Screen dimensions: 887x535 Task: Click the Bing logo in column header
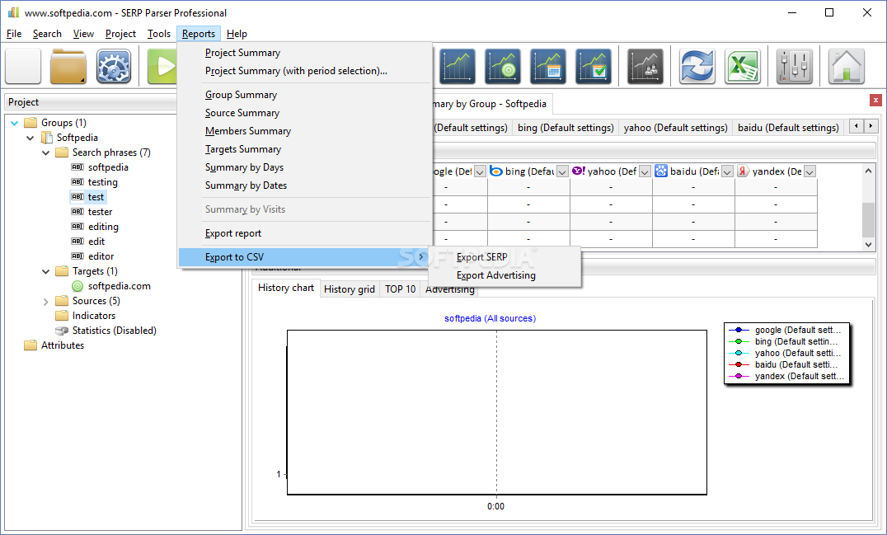(496, 171)
